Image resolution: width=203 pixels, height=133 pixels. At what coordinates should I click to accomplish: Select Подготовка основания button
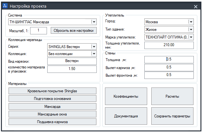coord(52,99)
